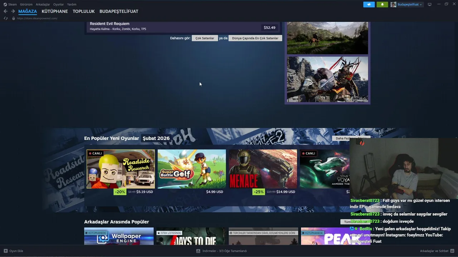Viewport: 458px width, 257px height.
Task: Switch to the KÜTÜPHANE tab
Action: 55,11
